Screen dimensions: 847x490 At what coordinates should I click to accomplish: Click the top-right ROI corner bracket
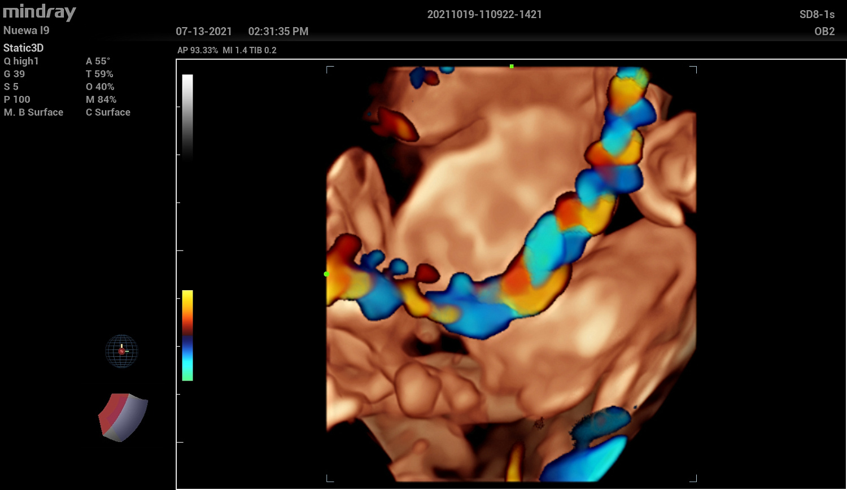[x=694, y=69]
